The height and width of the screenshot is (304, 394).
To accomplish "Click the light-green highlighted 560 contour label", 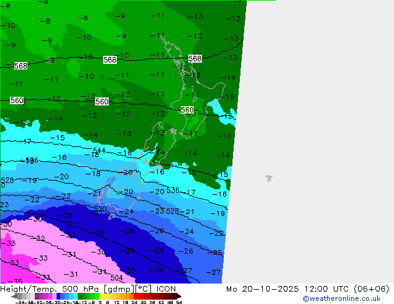I will pos(187,110).
